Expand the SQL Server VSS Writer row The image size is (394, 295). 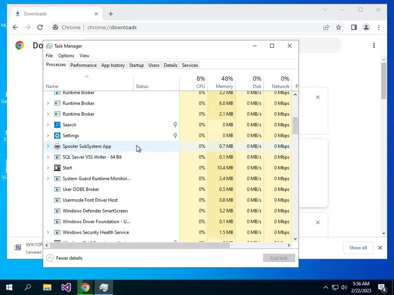(x=48, y=157)
